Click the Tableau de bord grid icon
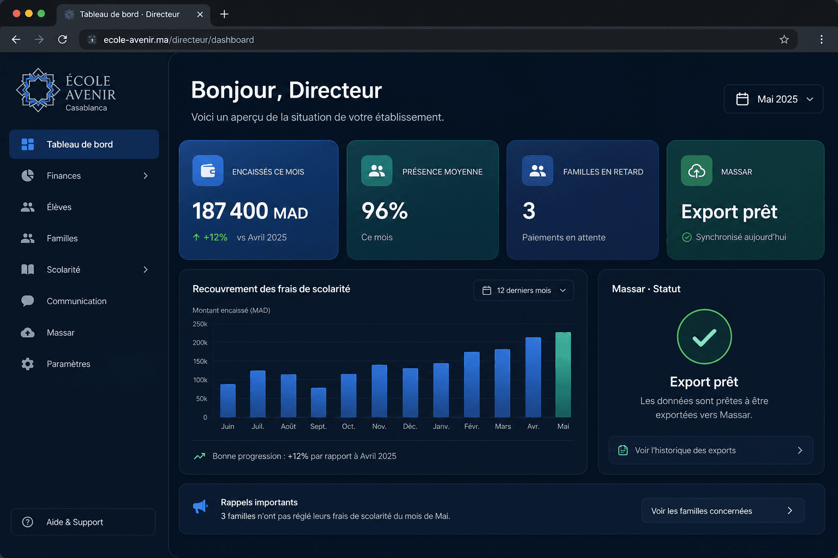The image size is (838, 558). tap(28, 144)
